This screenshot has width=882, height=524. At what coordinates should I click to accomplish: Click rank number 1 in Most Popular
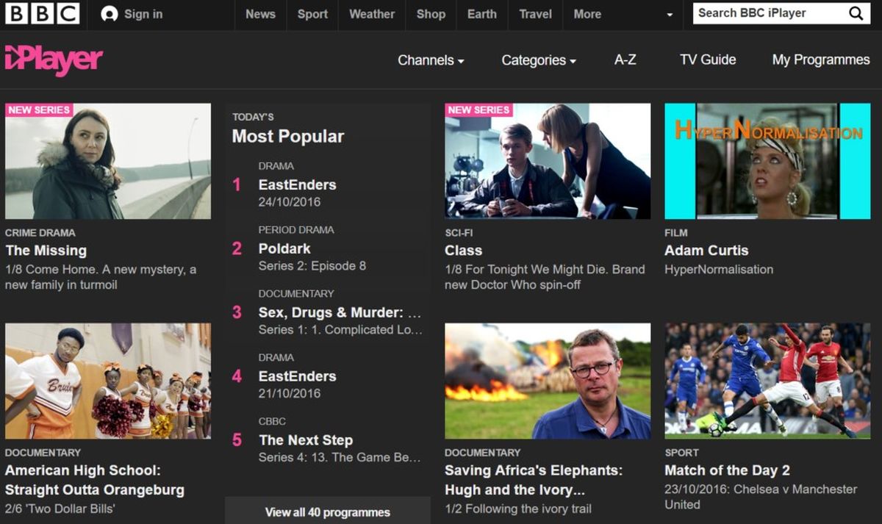pos(237,184)
